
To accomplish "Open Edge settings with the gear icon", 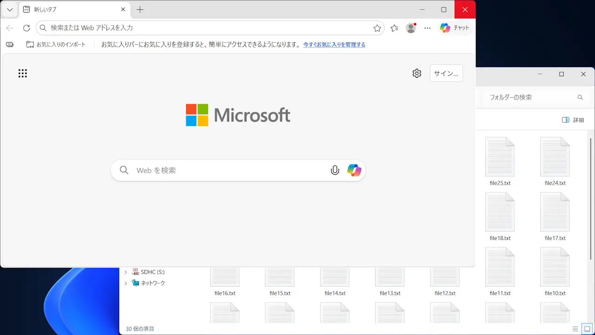I will click(416, 73).
